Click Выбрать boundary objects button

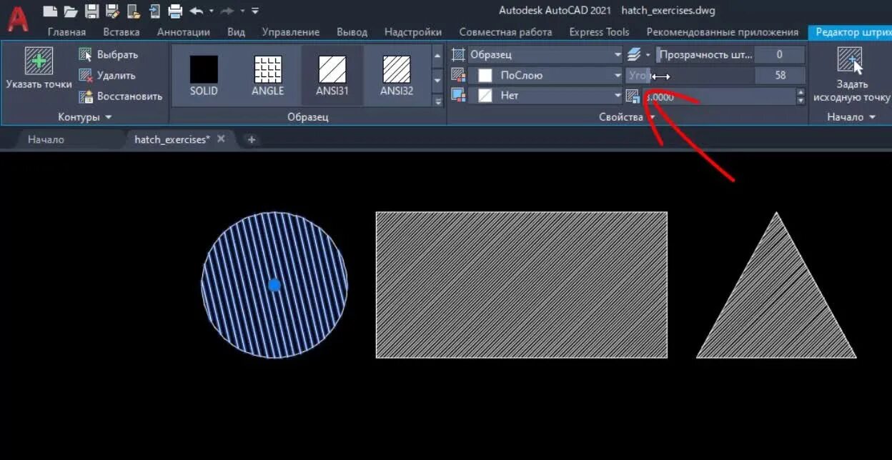click(x=109, y=55)
